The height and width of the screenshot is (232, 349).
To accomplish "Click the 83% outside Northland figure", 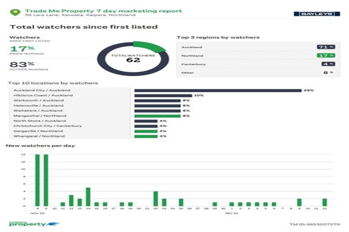I will coord(15,64).
